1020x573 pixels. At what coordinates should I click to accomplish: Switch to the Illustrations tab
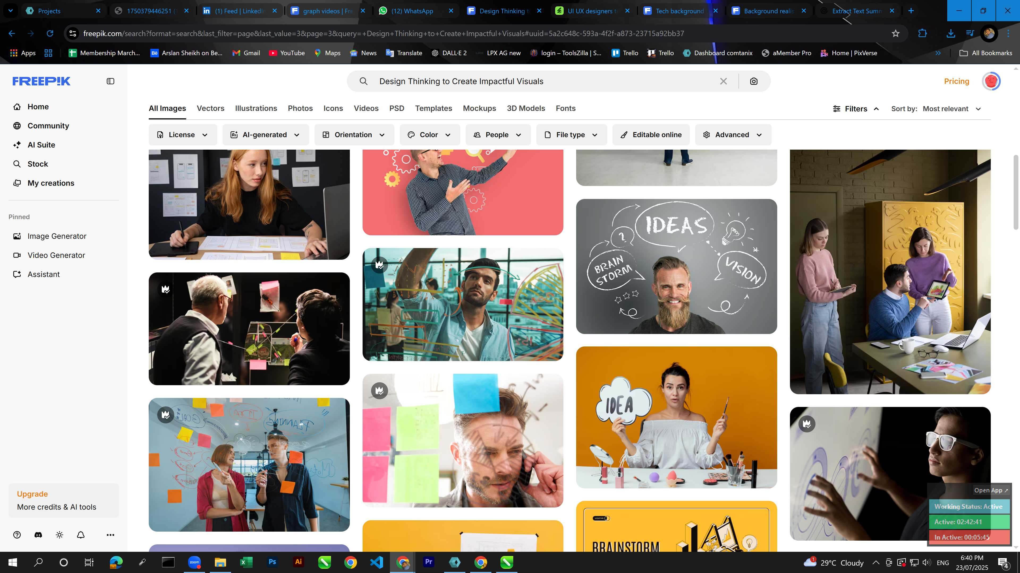(256, 108)
